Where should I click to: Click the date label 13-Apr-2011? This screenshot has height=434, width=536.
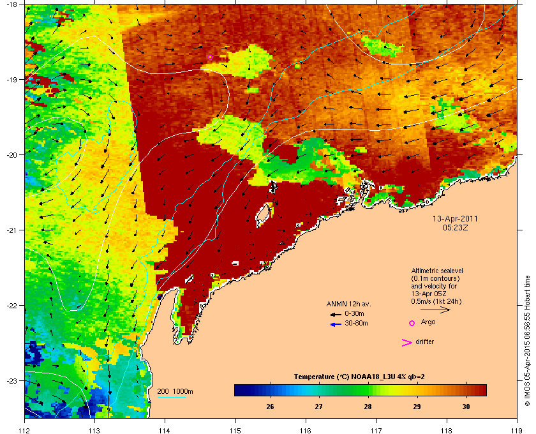pyautogui.click(x=455, y=218)
